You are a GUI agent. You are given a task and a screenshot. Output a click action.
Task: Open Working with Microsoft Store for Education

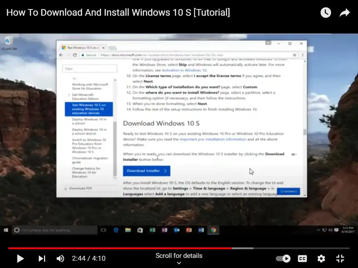pyautogui.click(x=90, y=87)
